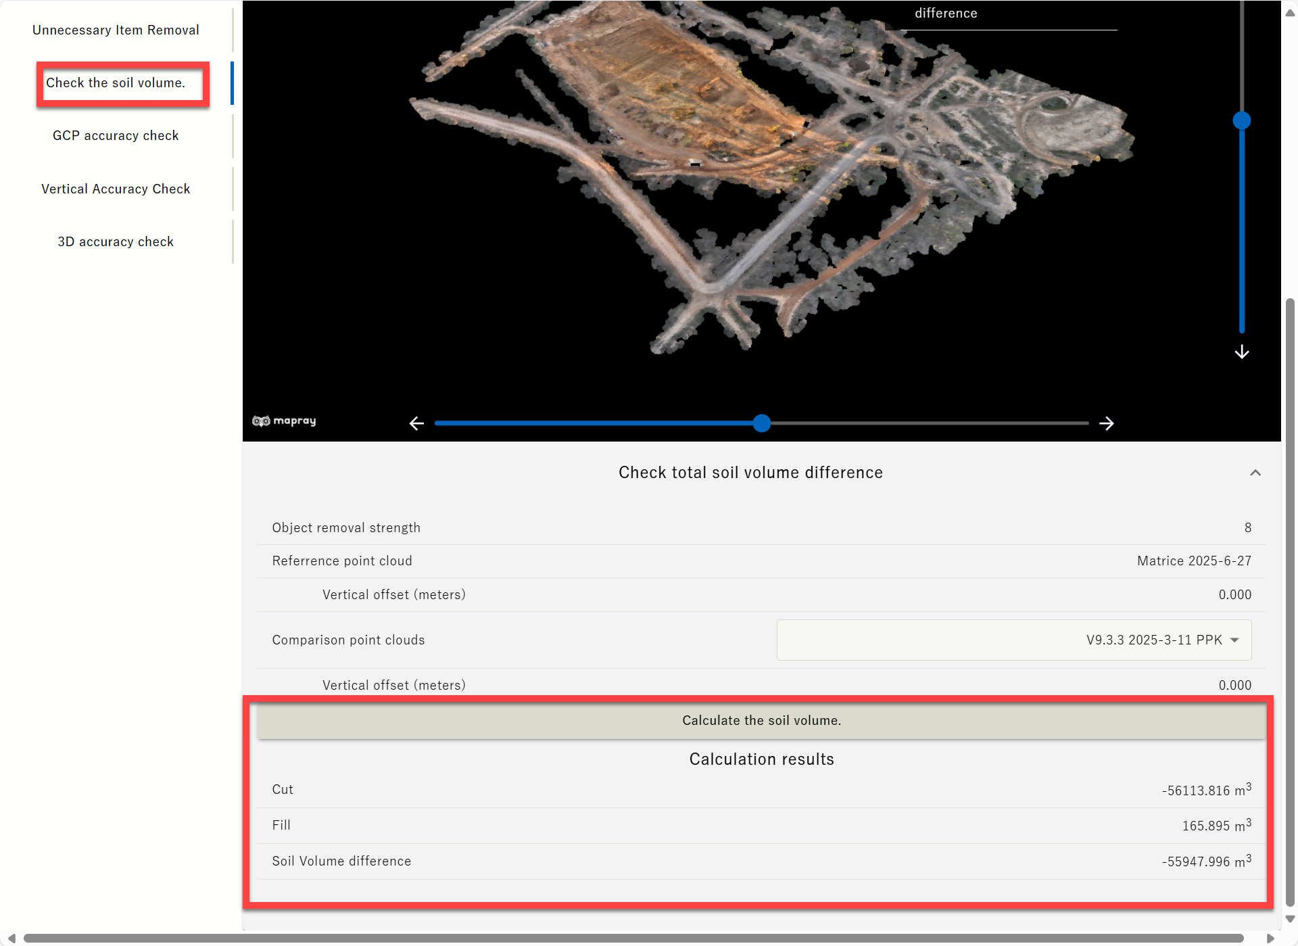Click the mapray logo
The width and height of the screenshot is (1298, 946).
pyautogui.click(x=284, y=421)
